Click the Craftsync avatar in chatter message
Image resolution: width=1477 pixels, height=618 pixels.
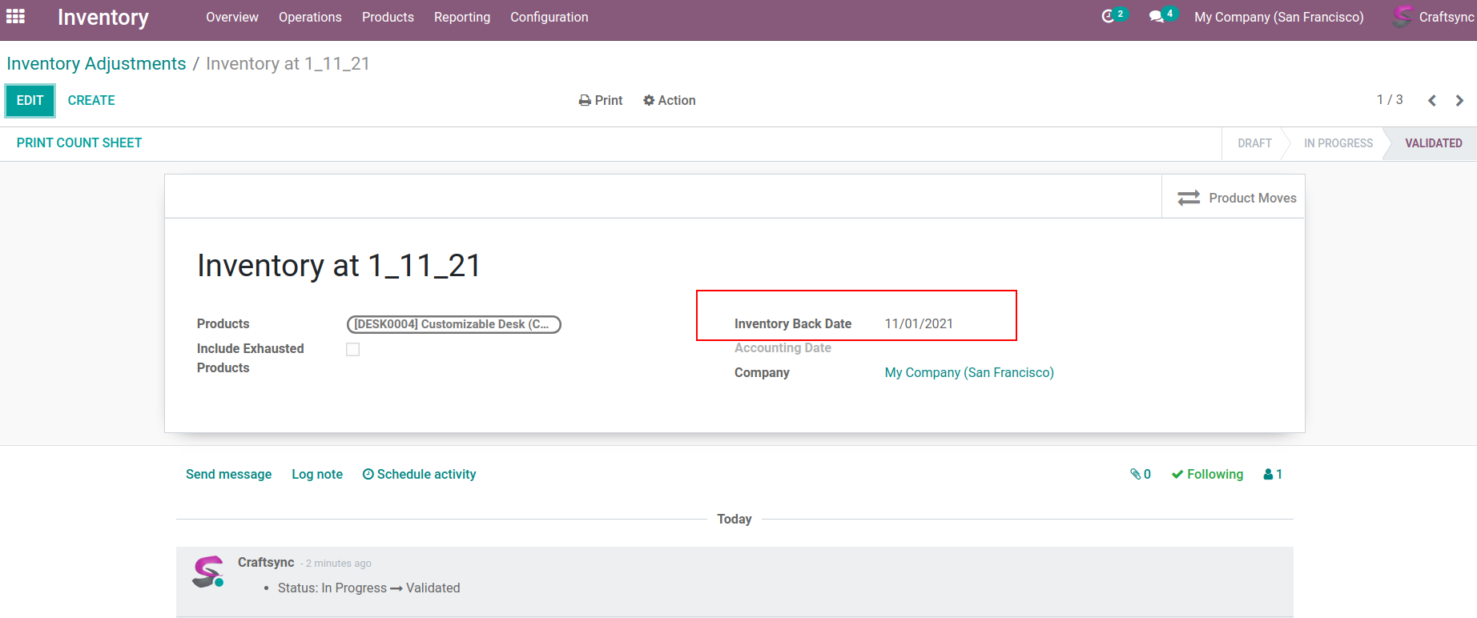(x=207, y=572)
